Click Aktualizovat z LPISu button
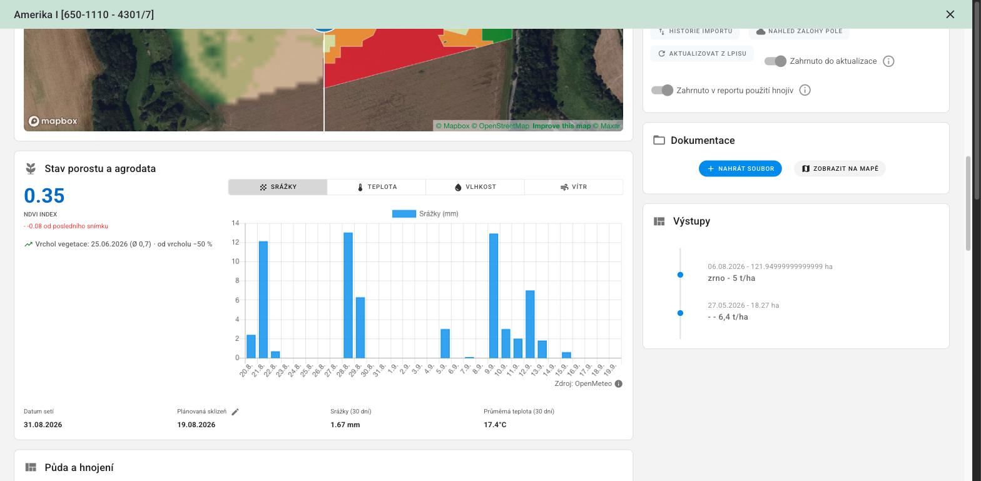The height and width of the screenshot is (481, 981). [x=702, y=54]
